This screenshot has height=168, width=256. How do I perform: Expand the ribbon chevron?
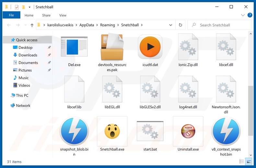243,15
